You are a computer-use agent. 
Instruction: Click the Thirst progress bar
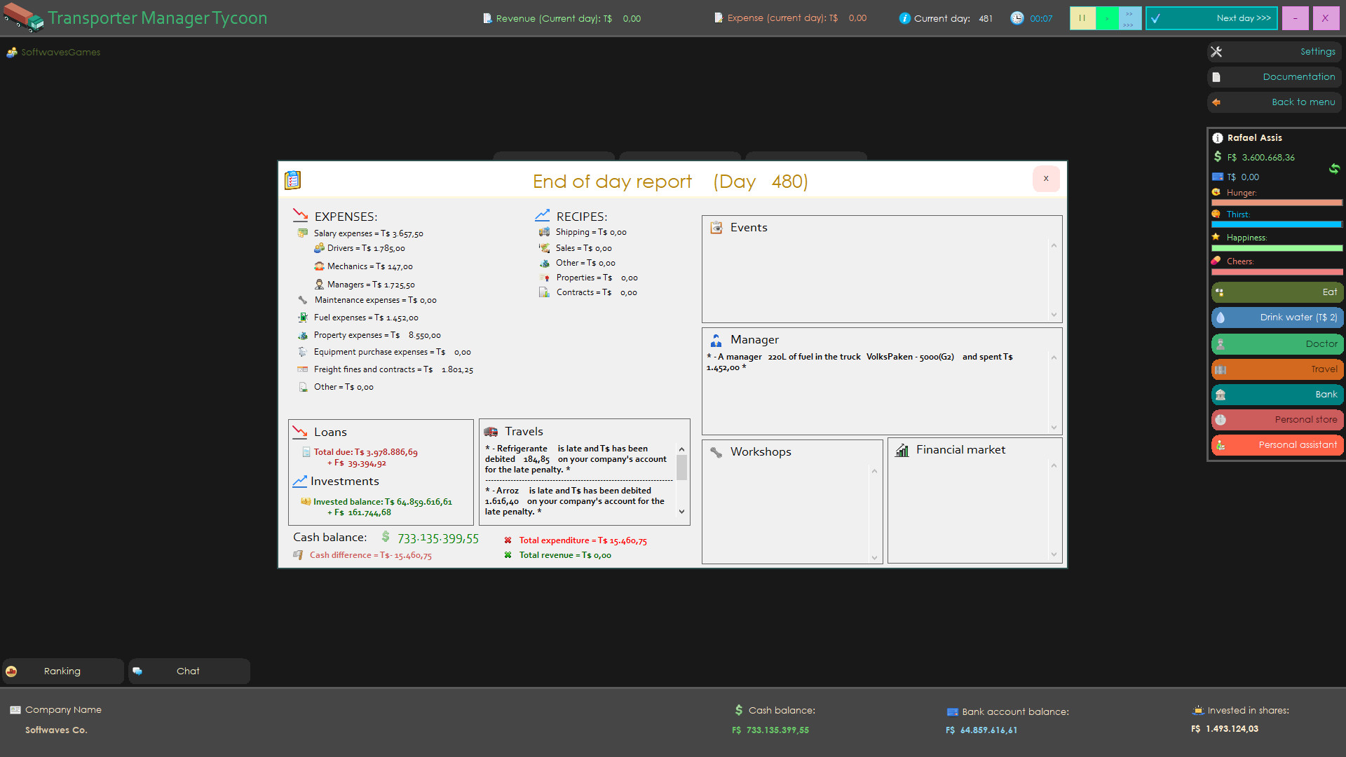point(1276,224)
